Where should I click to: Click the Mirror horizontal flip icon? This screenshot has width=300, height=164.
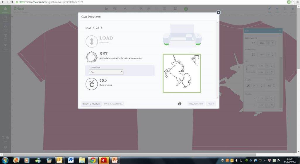[269, 86]
